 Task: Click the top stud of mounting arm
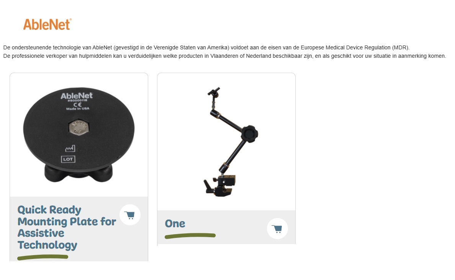(214, 91)
